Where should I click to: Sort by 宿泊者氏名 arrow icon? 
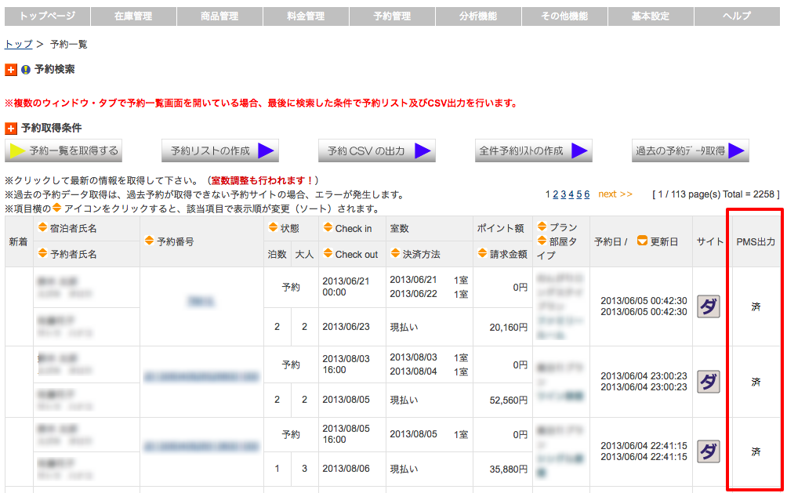(x=42, y=227)
